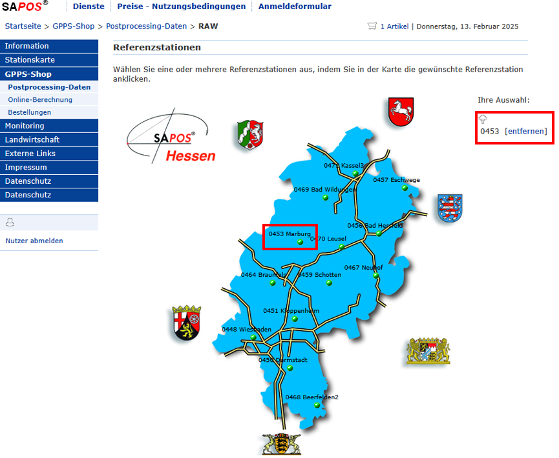
Task: Pick the 0469 Bad Wildungen station dot
Action: 326,197
